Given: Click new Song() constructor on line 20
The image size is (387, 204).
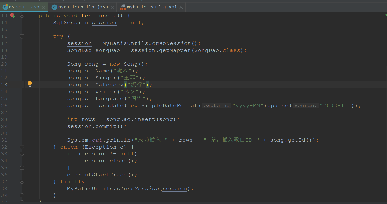Looking at the screenshot, I should 127,64.
